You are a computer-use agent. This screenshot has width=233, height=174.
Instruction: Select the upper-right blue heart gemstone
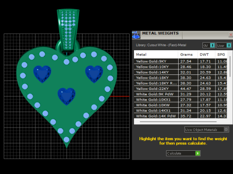pos(94,74)
